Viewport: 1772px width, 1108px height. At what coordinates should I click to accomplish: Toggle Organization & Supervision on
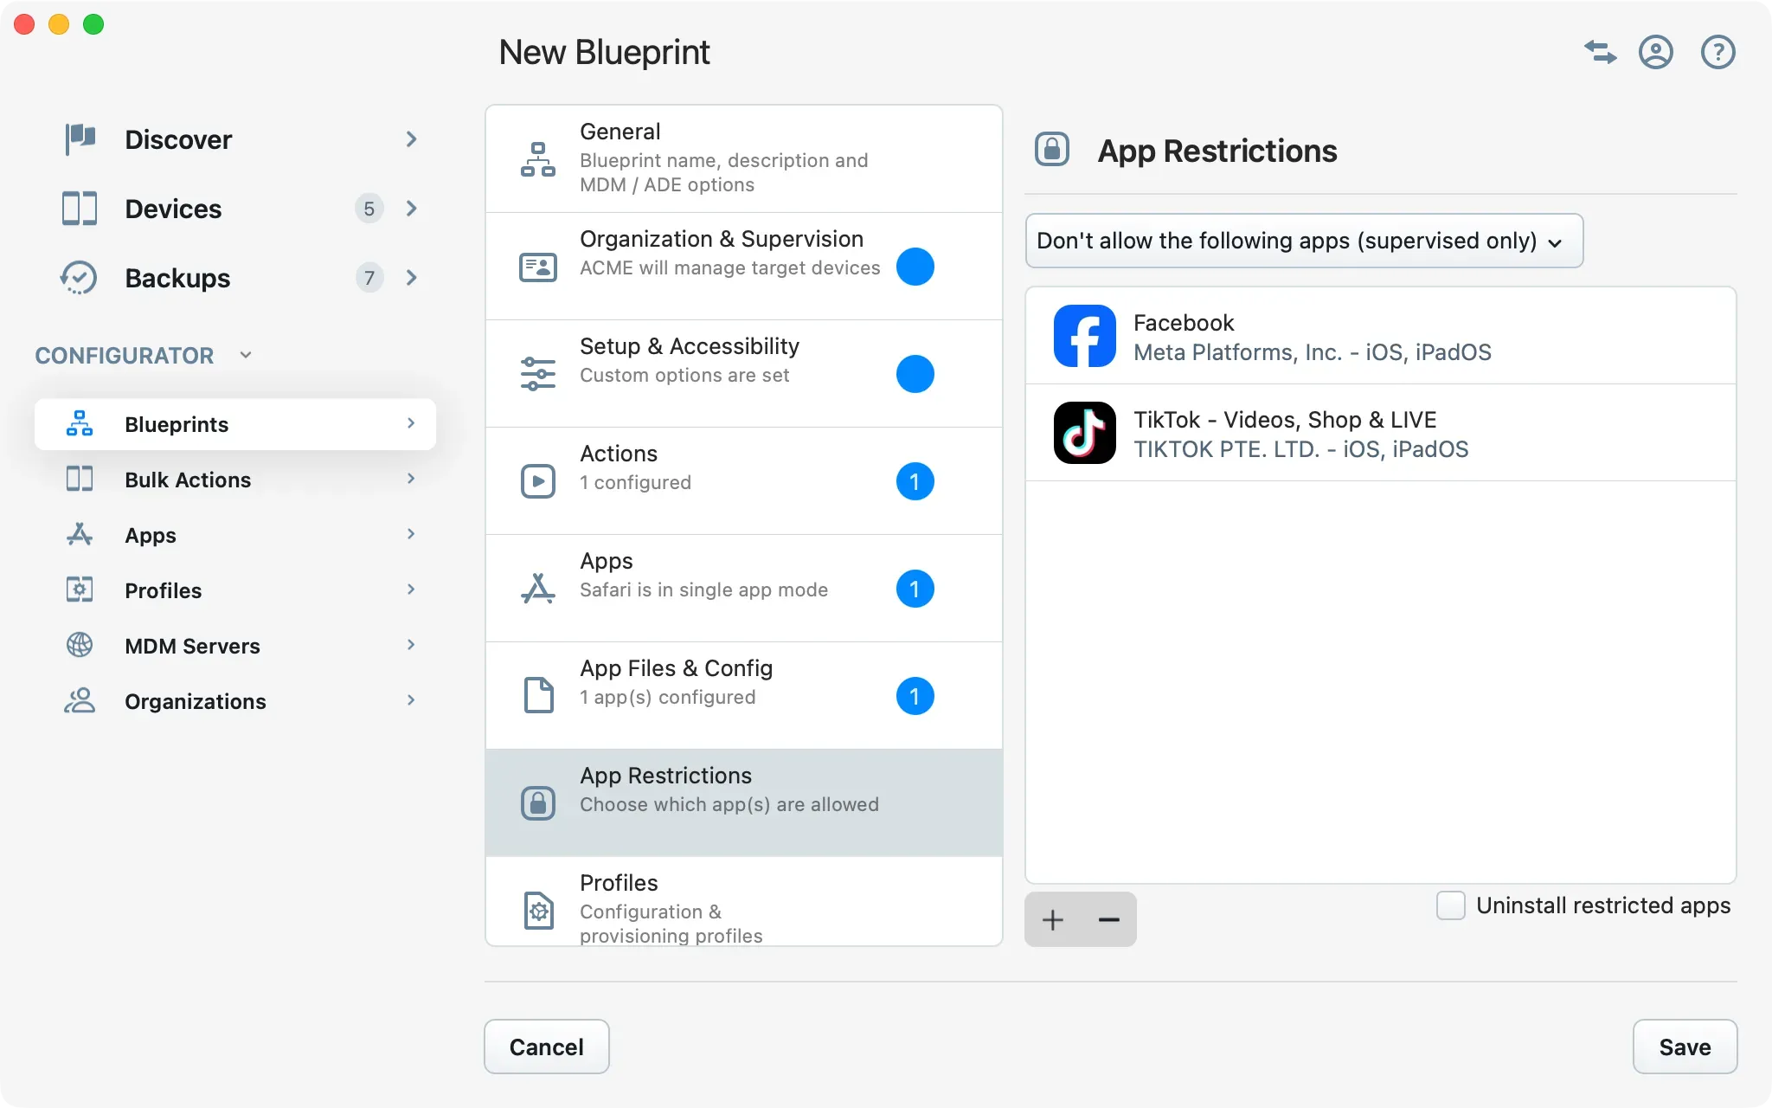click(915, 267)
